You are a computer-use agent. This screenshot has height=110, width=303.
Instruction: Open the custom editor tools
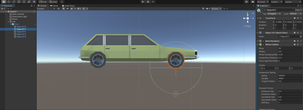point(34,2)
